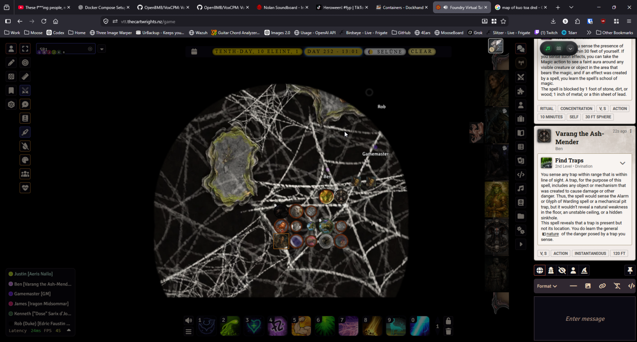Image resolution: width=637 pixels, height=342 pixels.
Task: Expand the scene navigation dropdown arrow
Action: point(102,49)
